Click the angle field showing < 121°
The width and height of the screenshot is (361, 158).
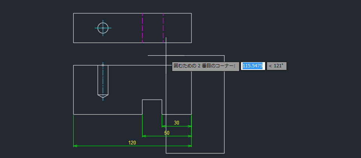tap(276, 66)
